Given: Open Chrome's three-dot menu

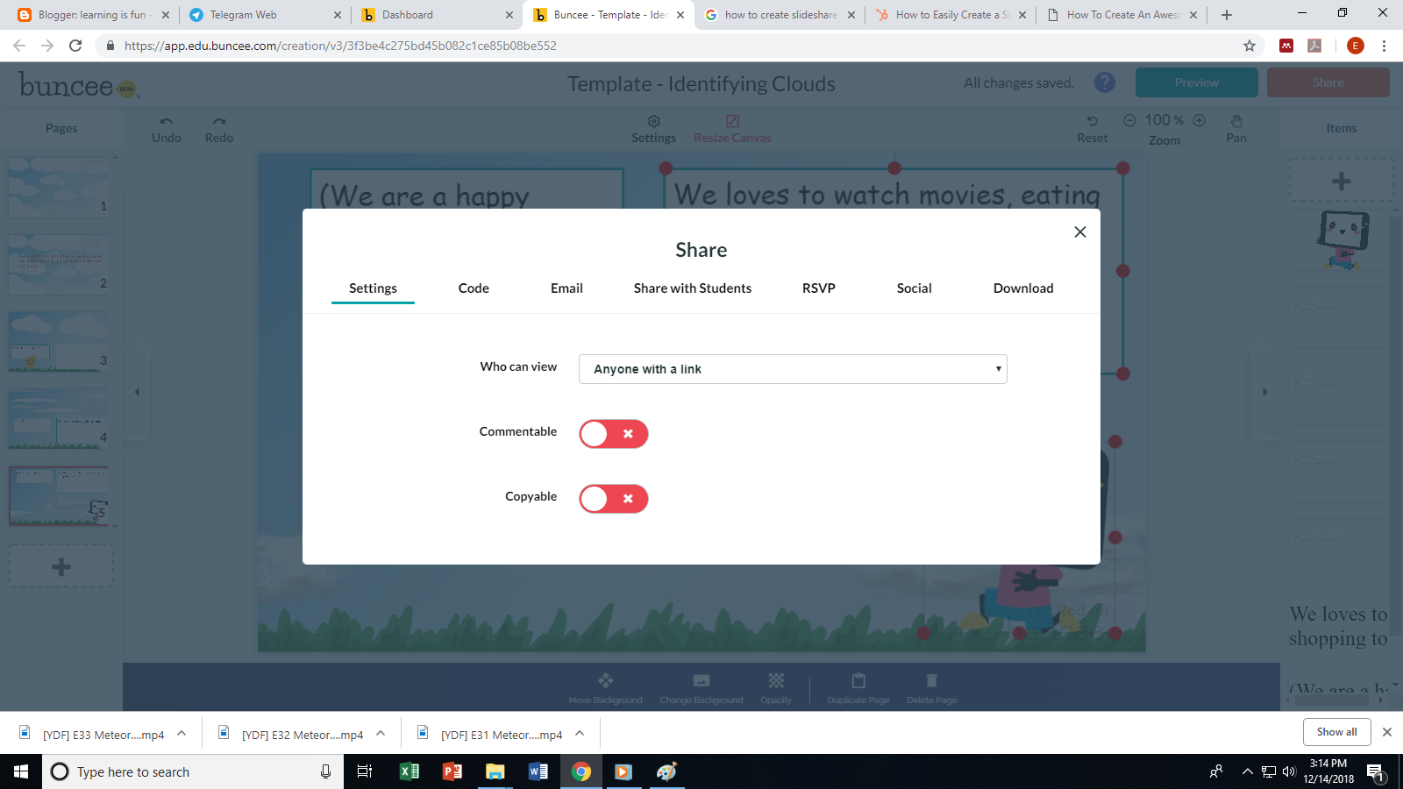Looking at the screenshot, I should (1385, 46).
